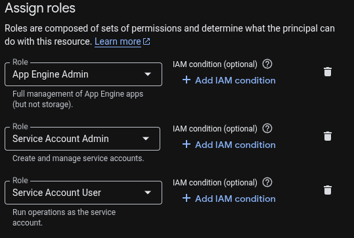Delete the Service Account Admin role row
The image size is (354, 238).
[328, 136]
